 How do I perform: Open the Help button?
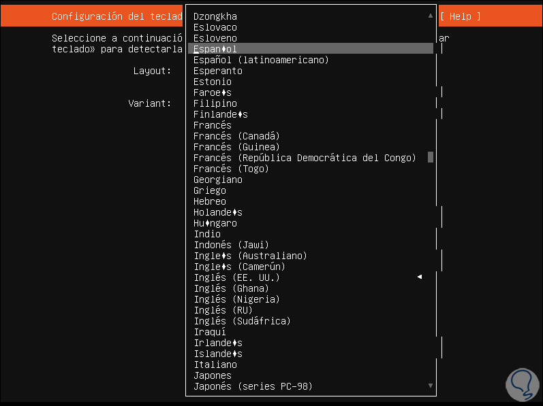click(460, 16)
